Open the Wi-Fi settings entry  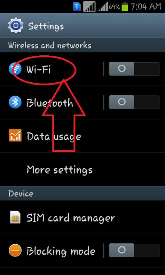click(x=52, y=69)
